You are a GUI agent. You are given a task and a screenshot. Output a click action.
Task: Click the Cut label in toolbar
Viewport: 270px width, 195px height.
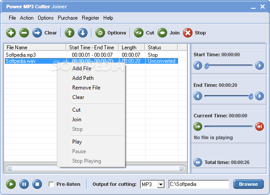pyautogui.click(x=150, y=33)
